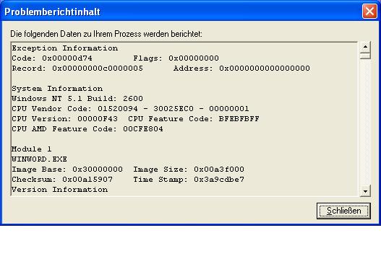Click the Record: 0x00000000c0000005 text
The width and height of the screenshot is (381, 277).
[77, 69]
